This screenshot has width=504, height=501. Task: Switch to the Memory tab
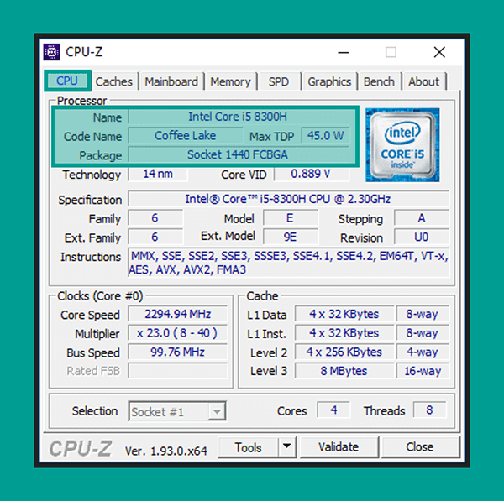click(230, 81)
